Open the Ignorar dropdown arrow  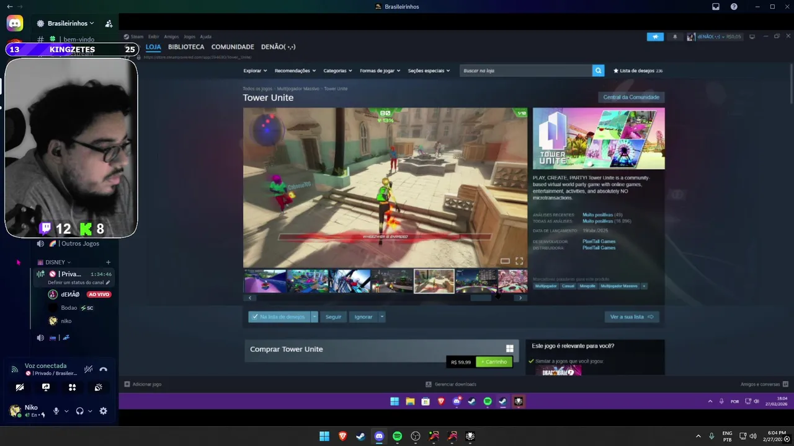382,317
